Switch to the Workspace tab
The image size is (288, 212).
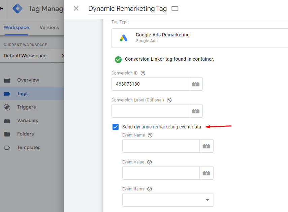[x=17, y=27]
